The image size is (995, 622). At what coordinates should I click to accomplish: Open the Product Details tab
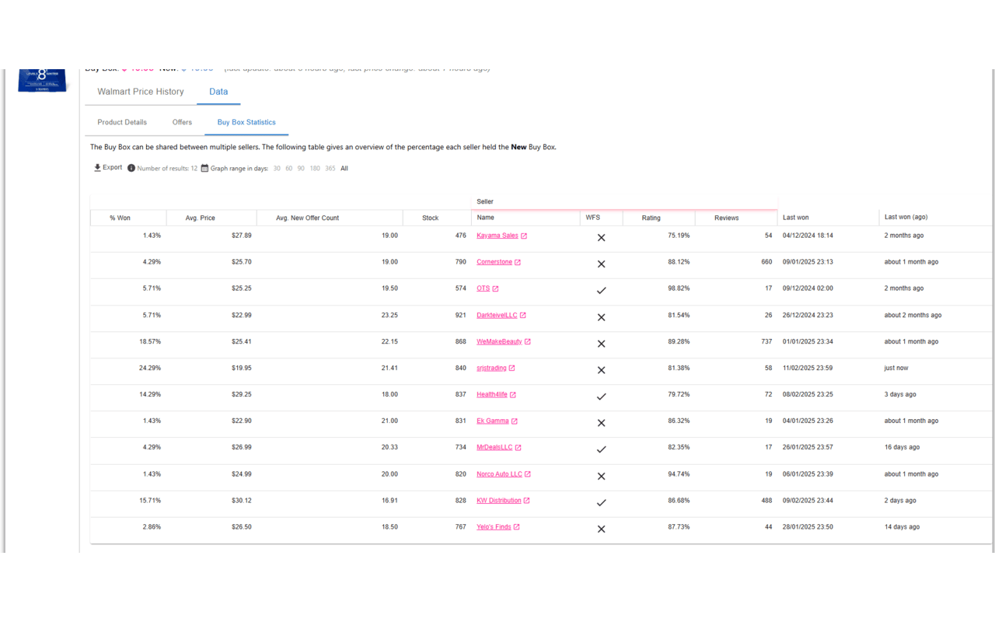[122, 122]
